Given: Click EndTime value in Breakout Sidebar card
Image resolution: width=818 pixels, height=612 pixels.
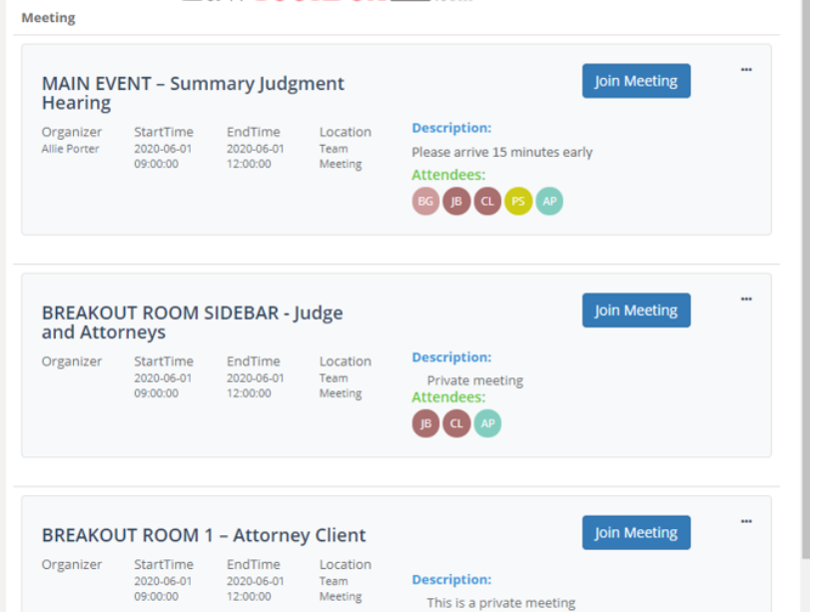Looking at the screenshot, I should (x=255, y=385).
